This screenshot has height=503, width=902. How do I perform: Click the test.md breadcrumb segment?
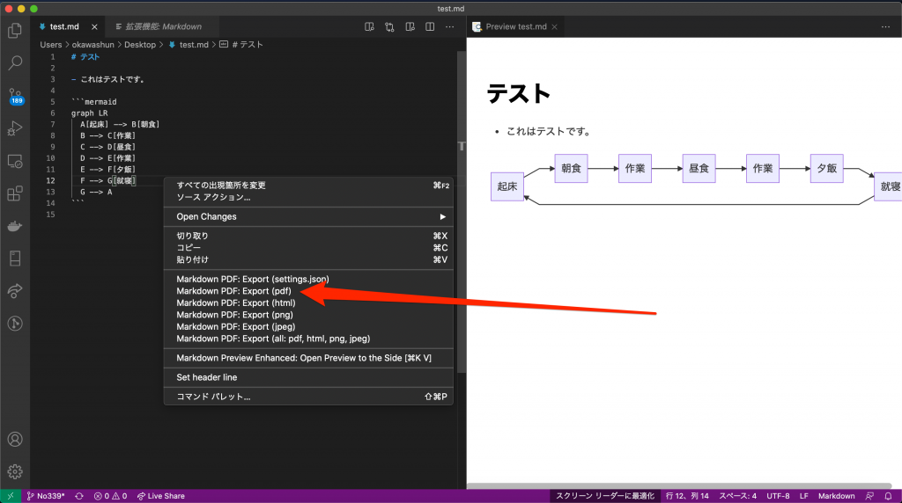[x=189, y=44]
